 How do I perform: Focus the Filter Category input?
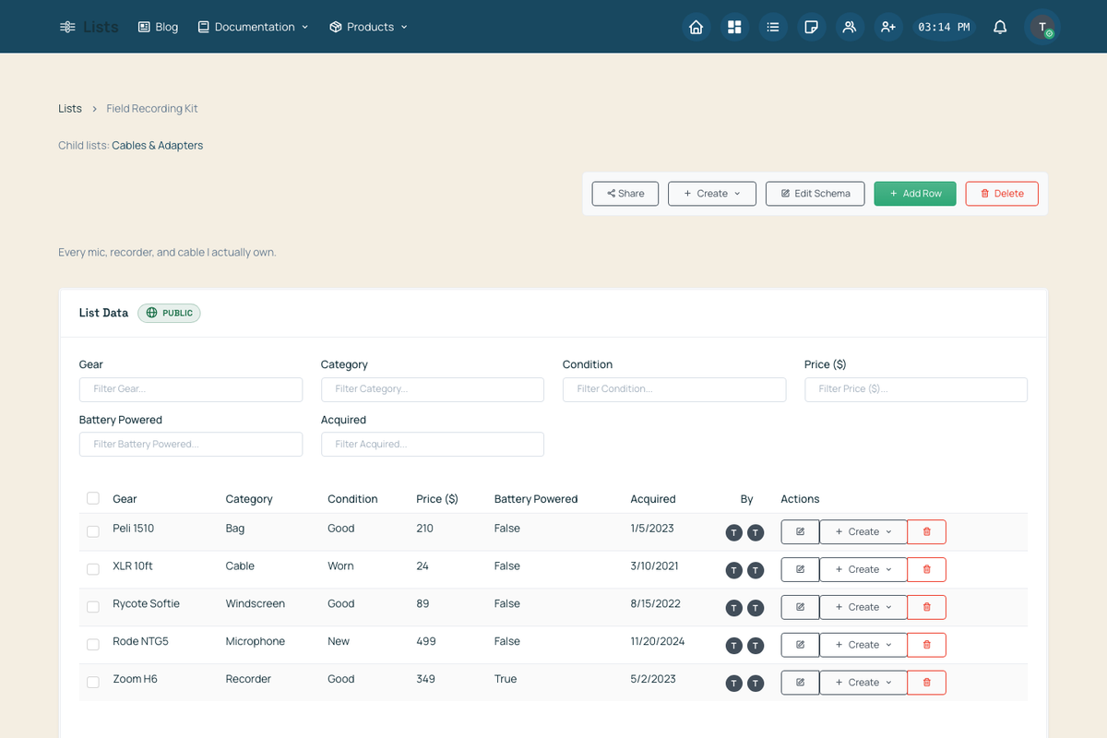pos(433,389)
